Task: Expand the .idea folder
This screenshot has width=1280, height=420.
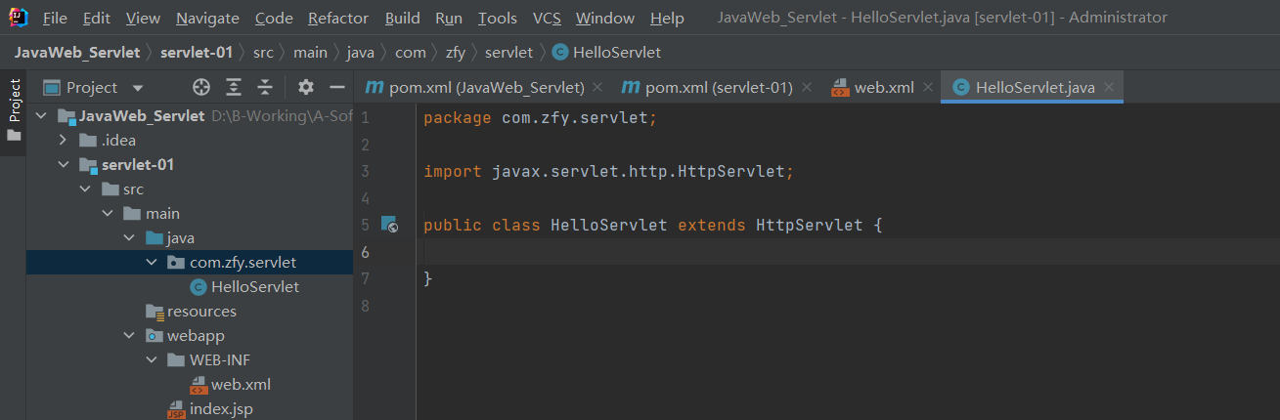Action: (64, 141)
